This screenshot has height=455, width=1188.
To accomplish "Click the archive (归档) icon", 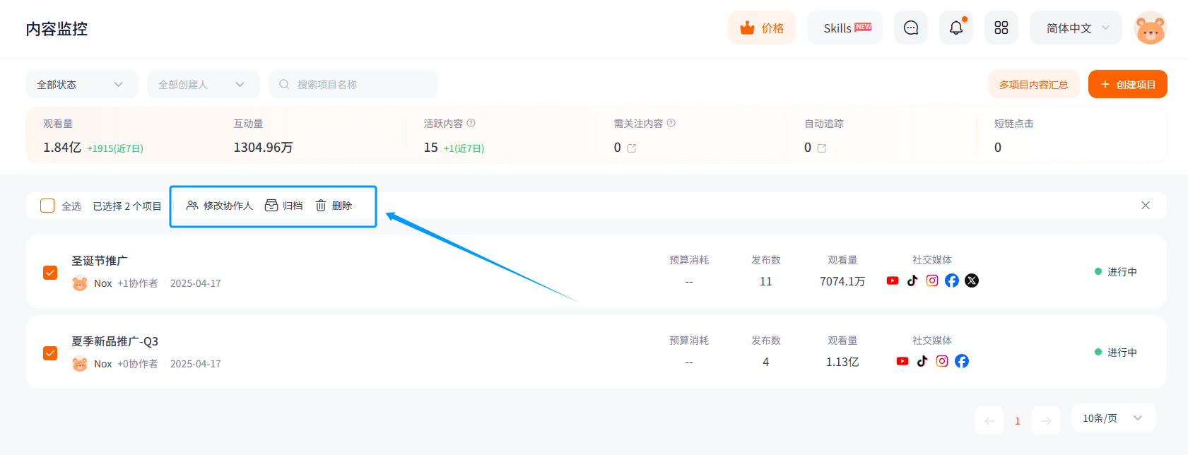I will click(271, 206).
